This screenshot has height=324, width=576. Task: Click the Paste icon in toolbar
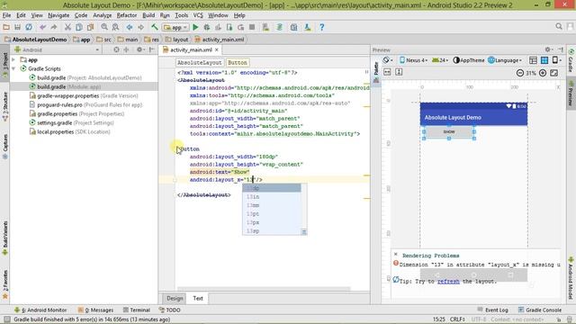pyautogui.click(x=90, y=27)
